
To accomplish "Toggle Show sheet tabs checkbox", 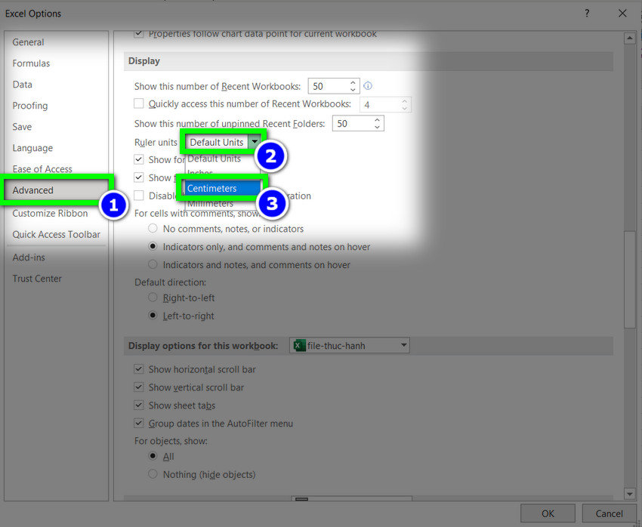I will [x=139, y=405].
